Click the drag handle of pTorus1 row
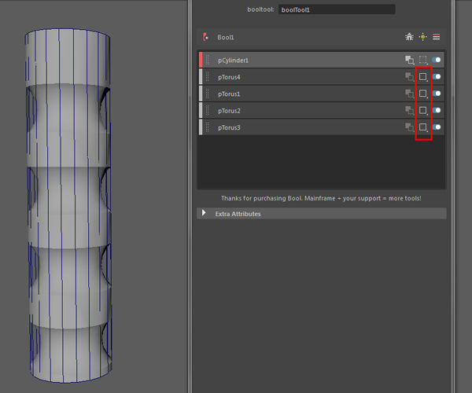Viewport: 472px width, 393px height. tap(208, 94)
